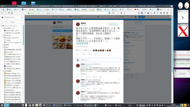Reload the current page
The height and width of the screenshot is (107, 190).
click(x=9, y=13)
